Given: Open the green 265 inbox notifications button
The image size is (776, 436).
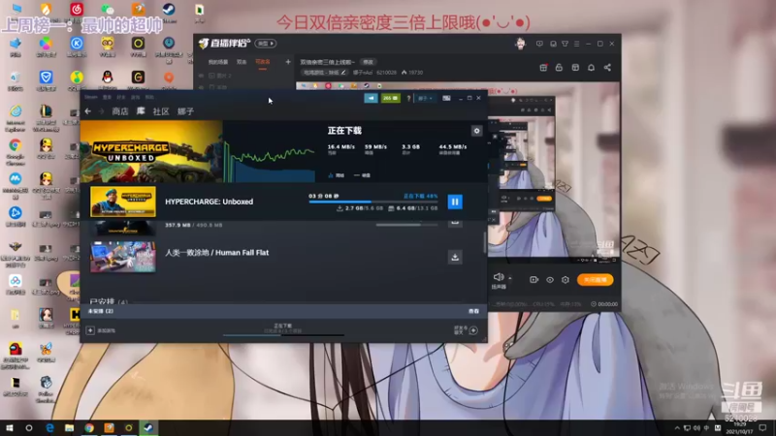Looking at the screenshot, I should click(x=391, y=99).
